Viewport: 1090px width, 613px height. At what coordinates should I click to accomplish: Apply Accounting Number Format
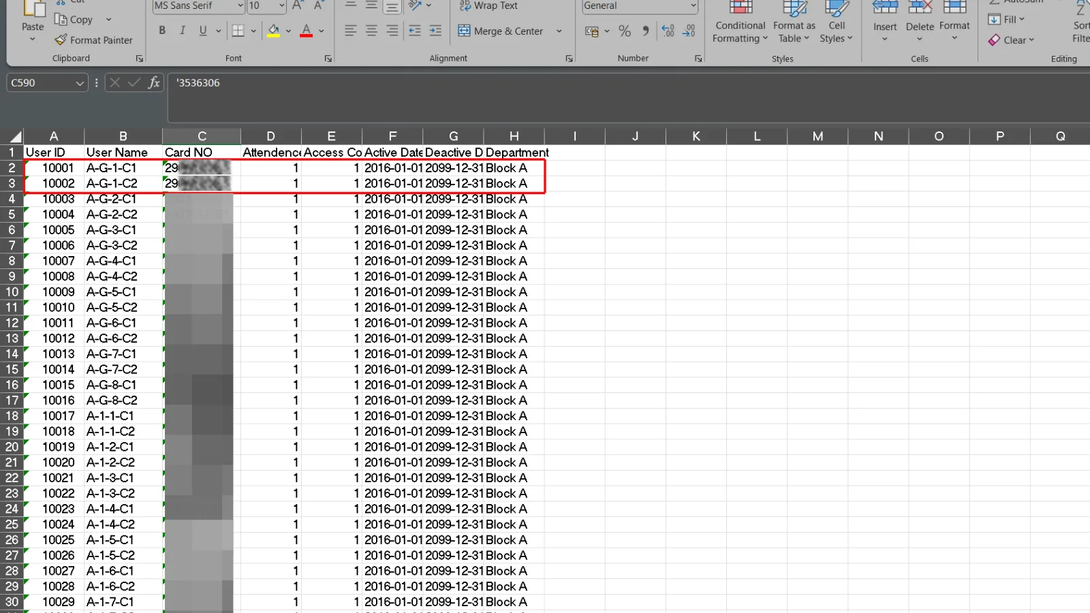pyautogui.click(x=592, y=31)
